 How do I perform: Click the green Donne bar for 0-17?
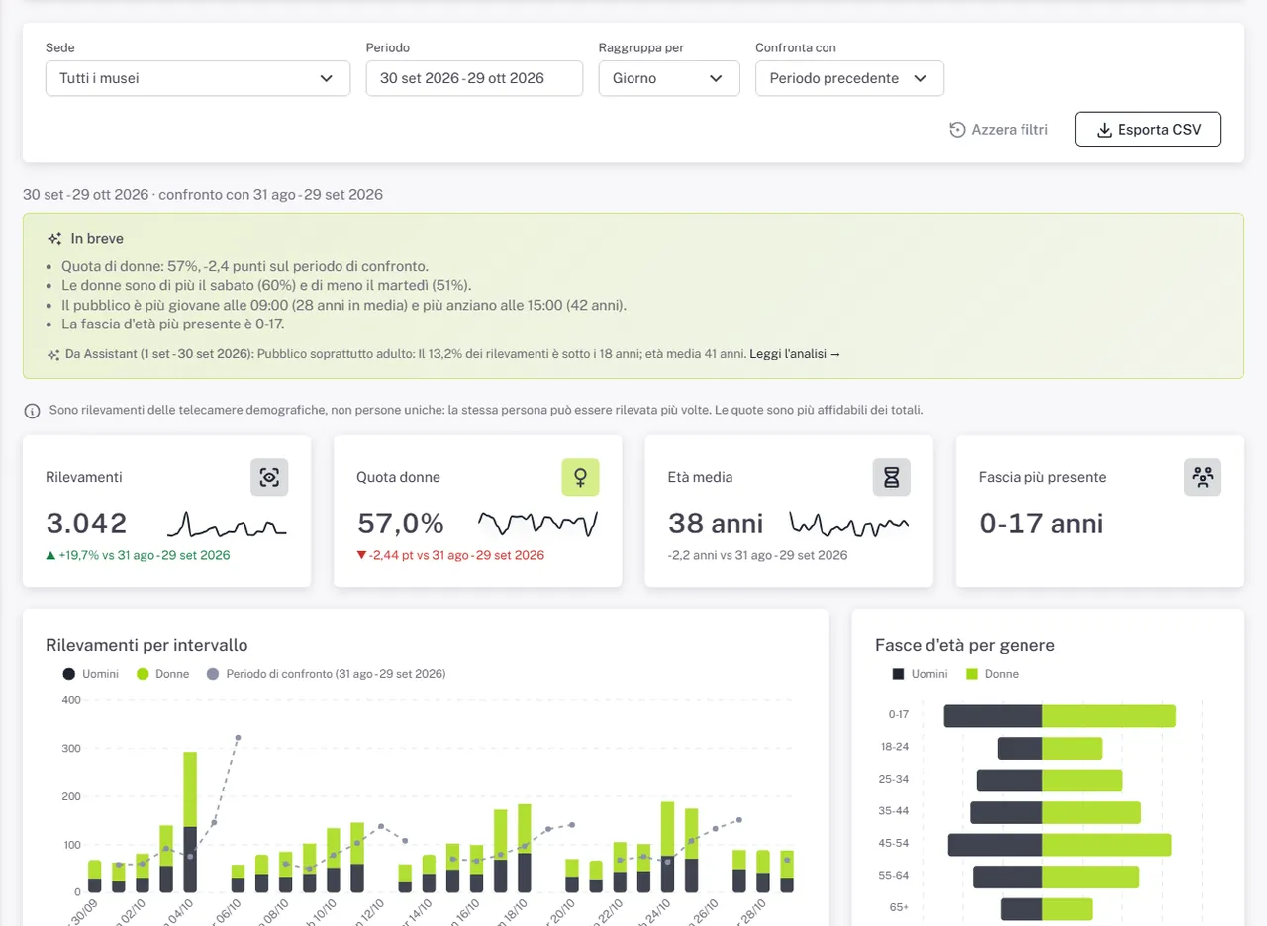coord(1109,716)
